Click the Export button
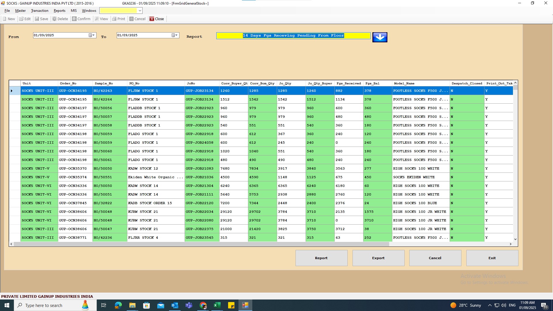The height and width of the screenshot is (311, 553). (x=378, y=258)
